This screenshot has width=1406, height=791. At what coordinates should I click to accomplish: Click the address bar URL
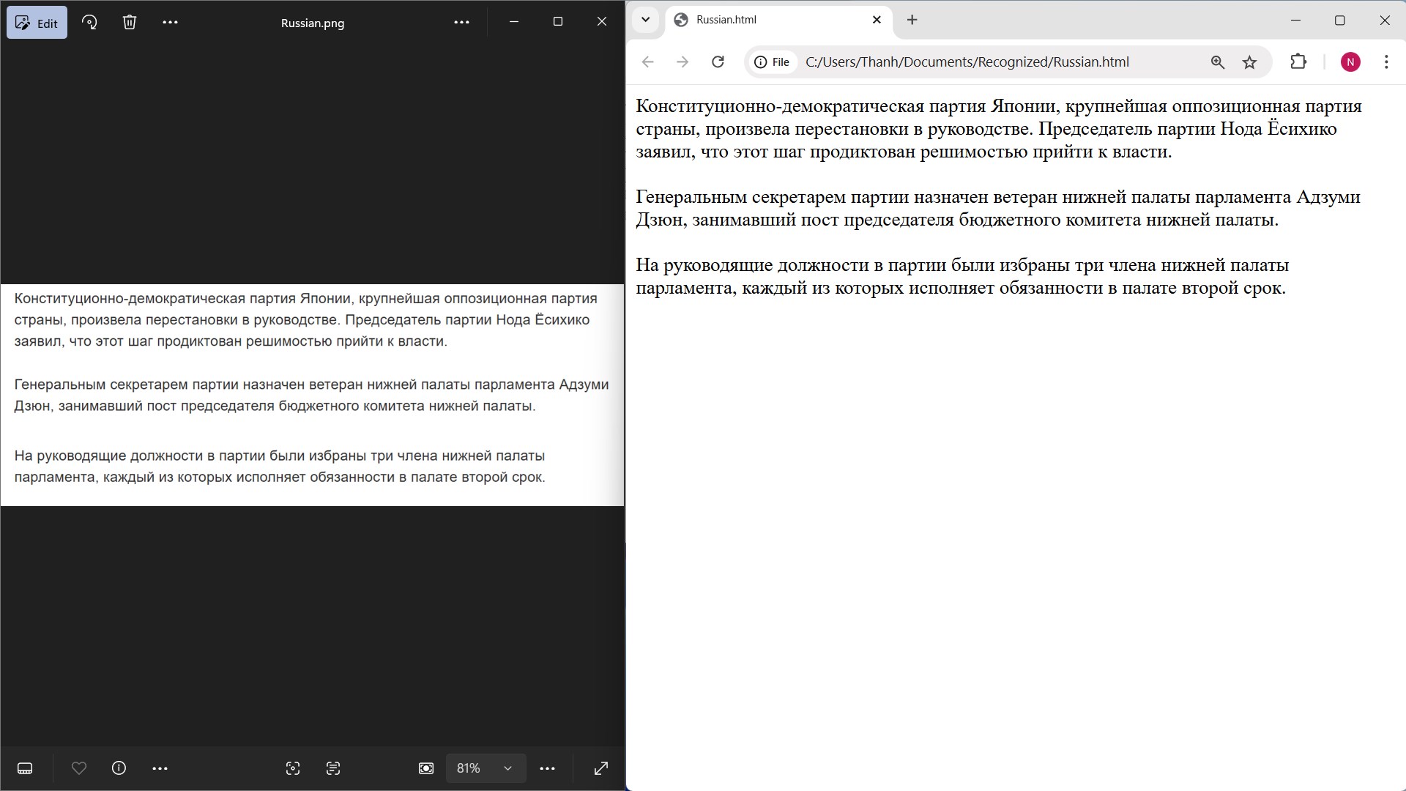(x=967, y=62)
